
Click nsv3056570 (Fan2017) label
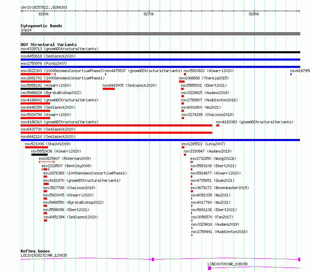(212, 217)
